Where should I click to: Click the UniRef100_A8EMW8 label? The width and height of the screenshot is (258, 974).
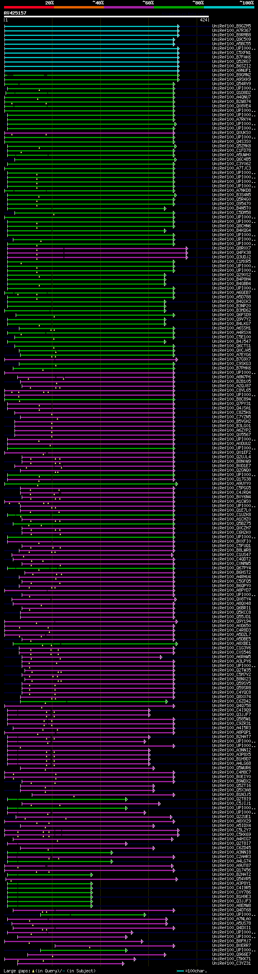(231, 906)
